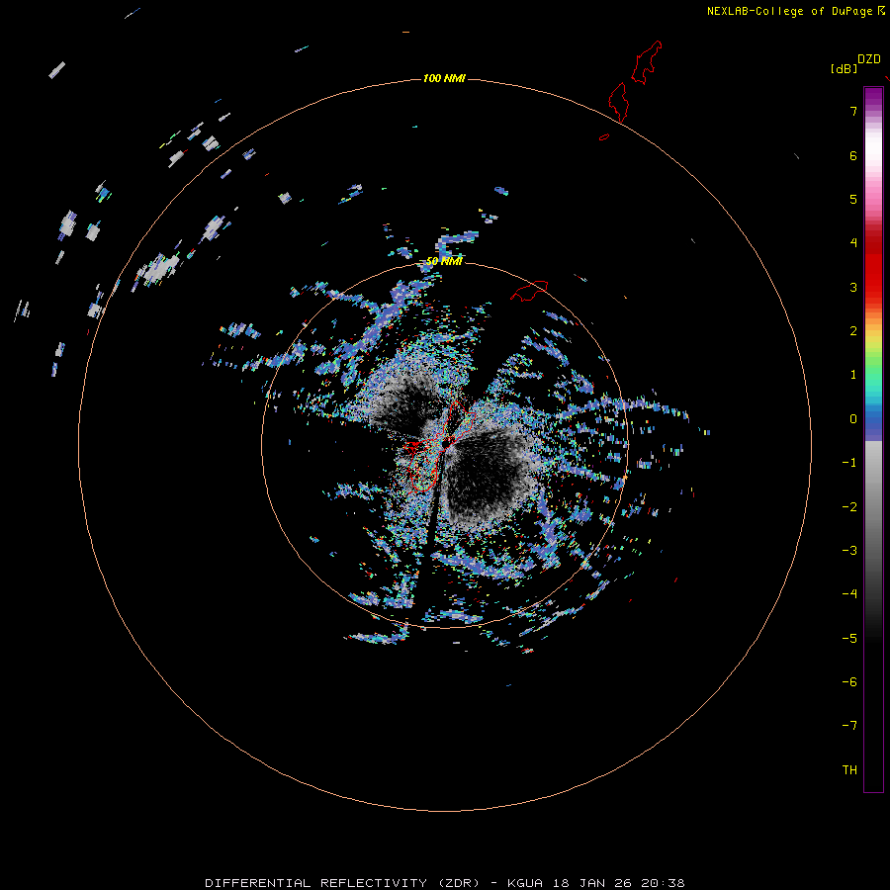Click the 3 value on the color scale
This screenshot has width=890, height=890.
pyautogui.click(x=853, y=287)
